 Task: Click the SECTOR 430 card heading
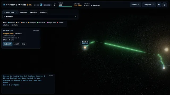(x=8, y=31)
